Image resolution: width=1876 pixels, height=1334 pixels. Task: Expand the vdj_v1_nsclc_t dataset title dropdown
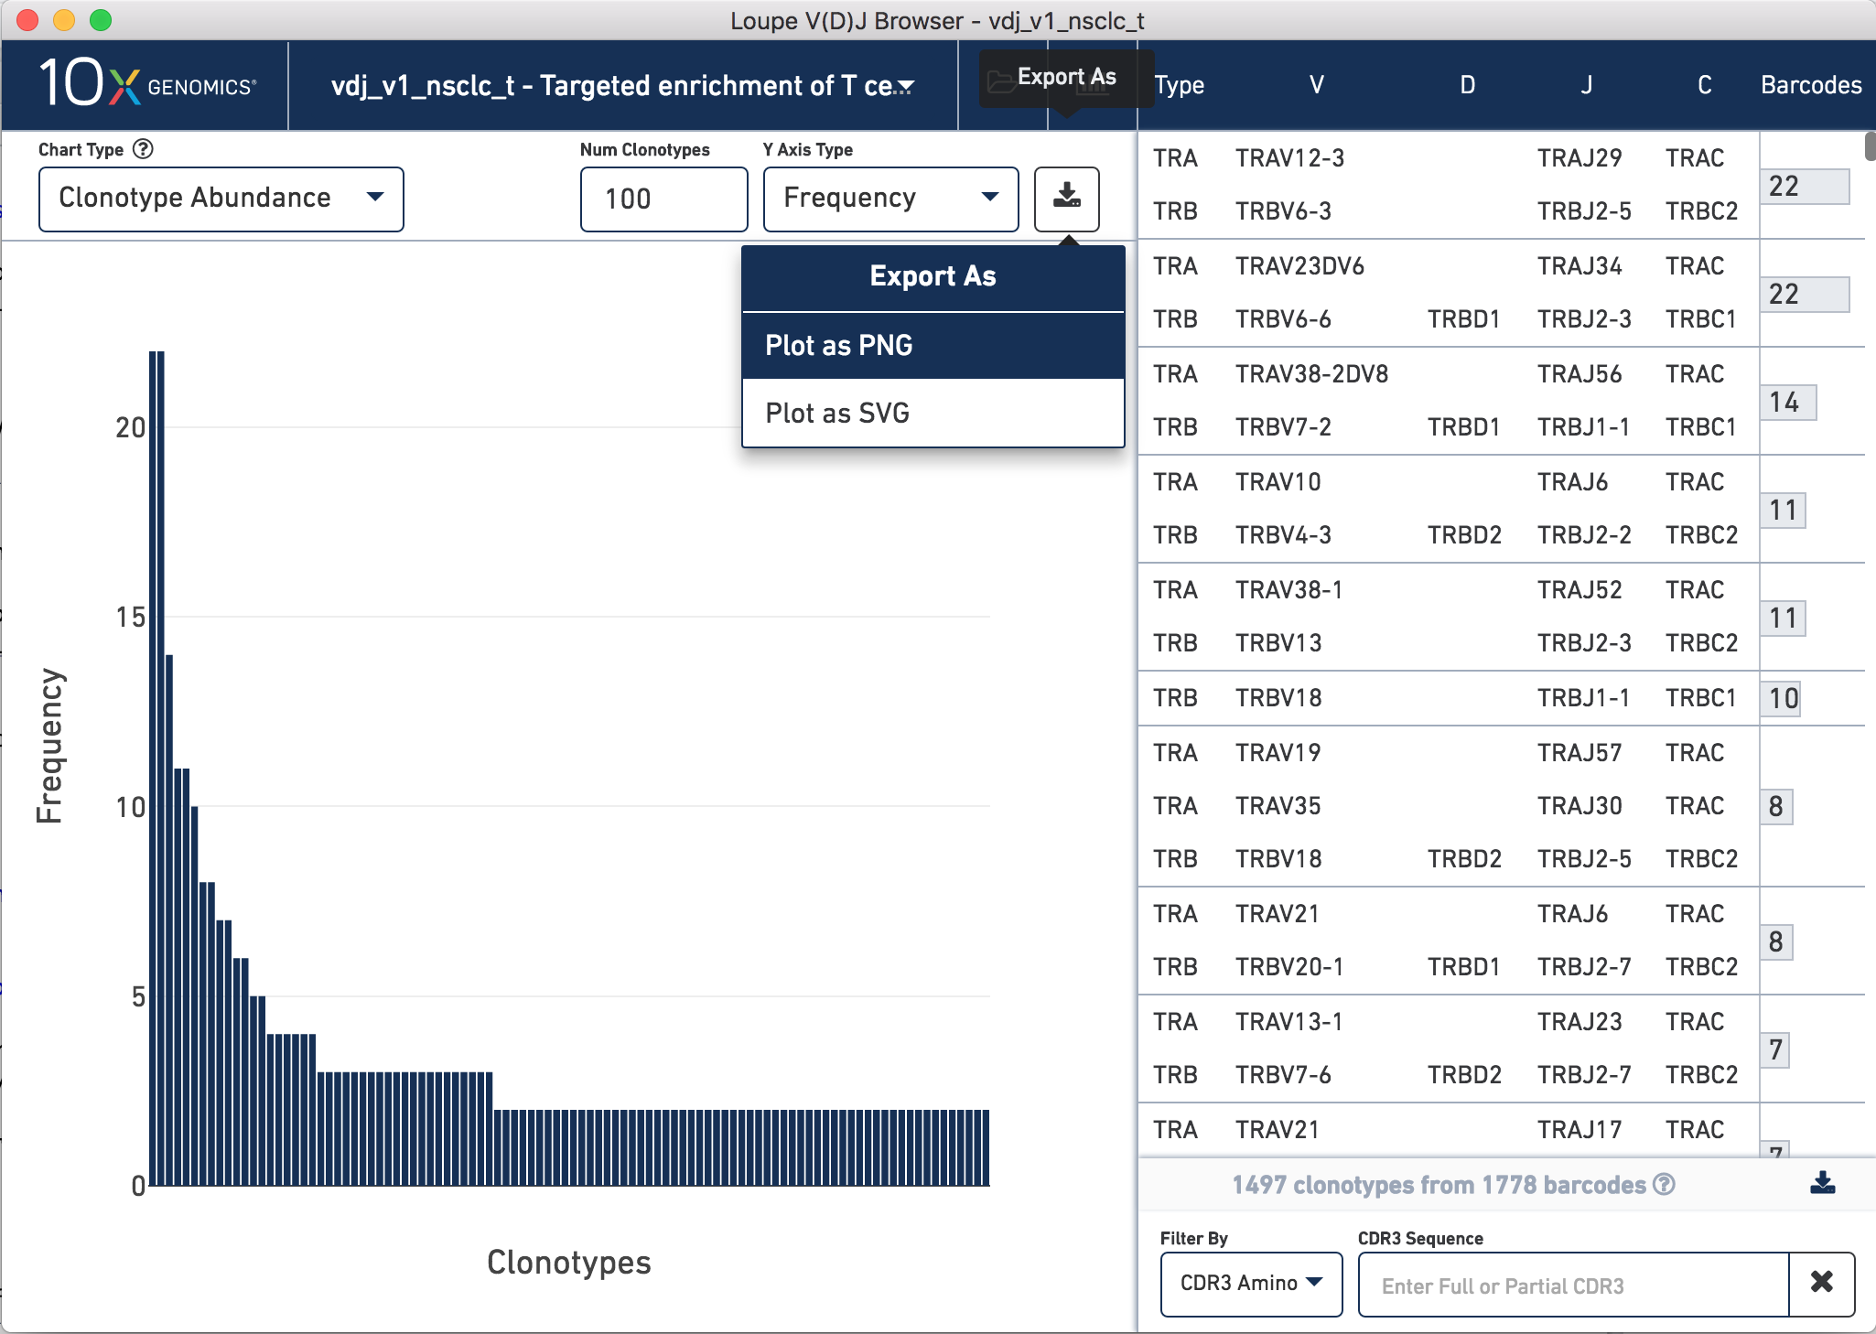point(622,86)
